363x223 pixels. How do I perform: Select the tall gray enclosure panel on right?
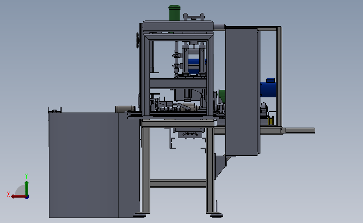coord(242,92)
